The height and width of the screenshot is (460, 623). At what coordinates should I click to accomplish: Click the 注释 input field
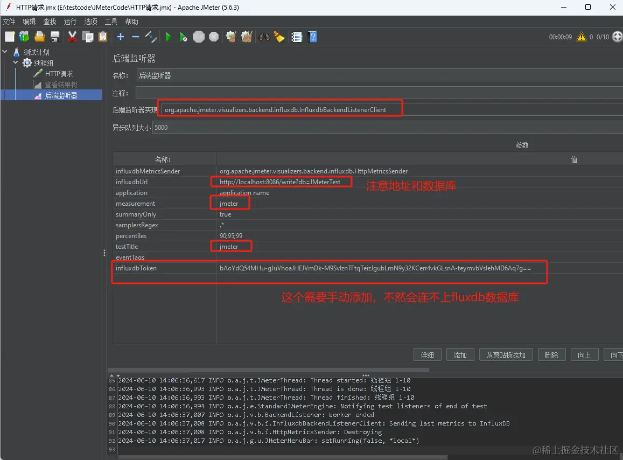tap(380, 93)
